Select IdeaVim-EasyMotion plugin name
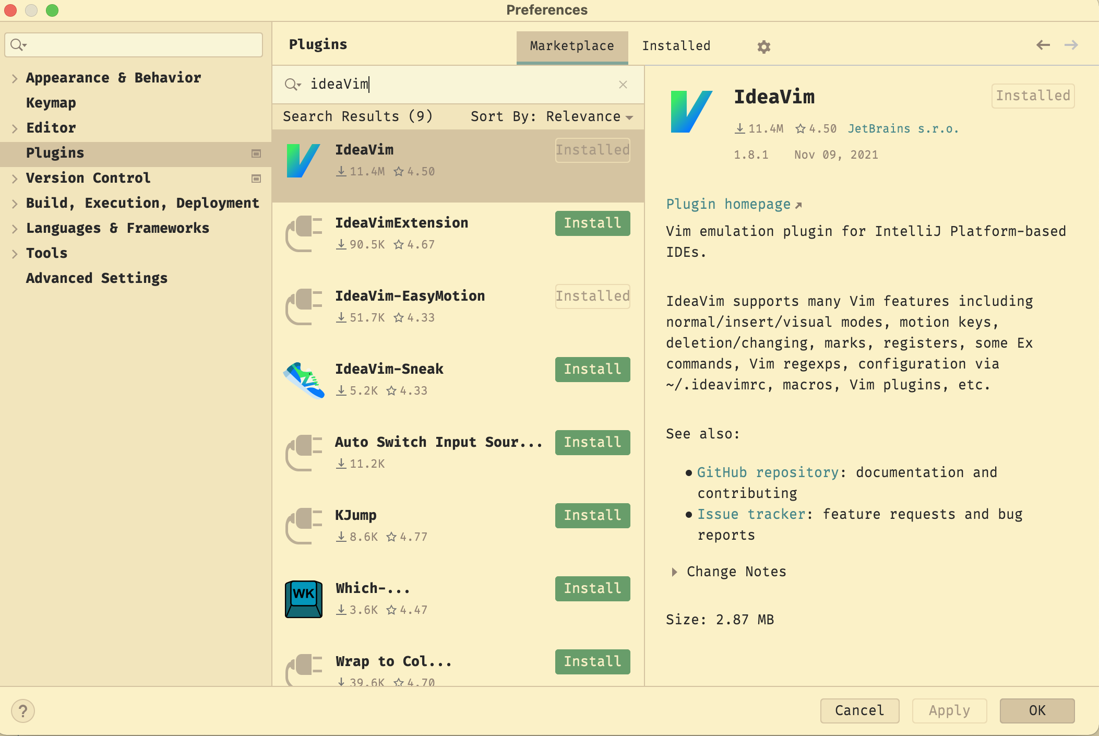This screenshot has height=736, width=1099. tap(410, 296)
